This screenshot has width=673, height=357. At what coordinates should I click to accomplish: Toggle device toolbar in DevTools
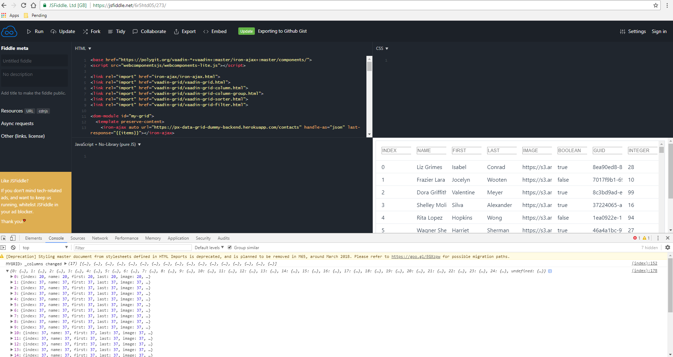(13, 238)
